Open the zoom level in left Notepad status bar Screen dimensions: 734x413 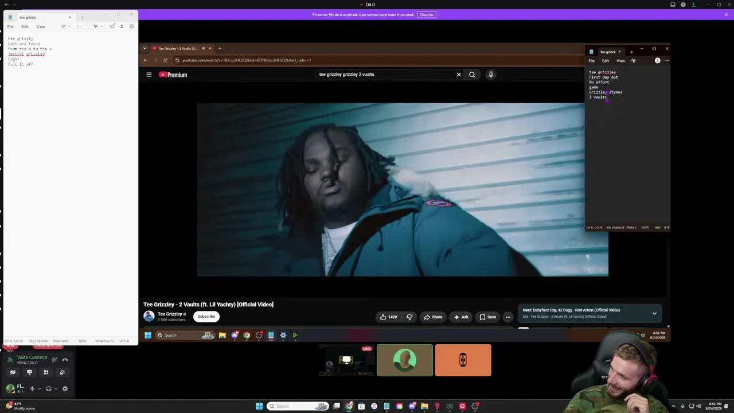83,341
